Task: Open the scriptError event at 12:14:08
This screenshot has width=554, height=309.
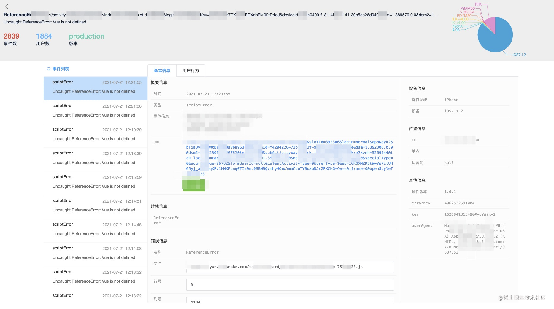Action: tap(96, 254)
